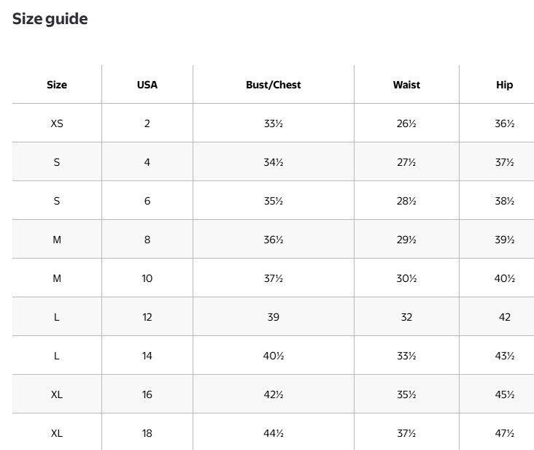Select the XS size cell

57,123
